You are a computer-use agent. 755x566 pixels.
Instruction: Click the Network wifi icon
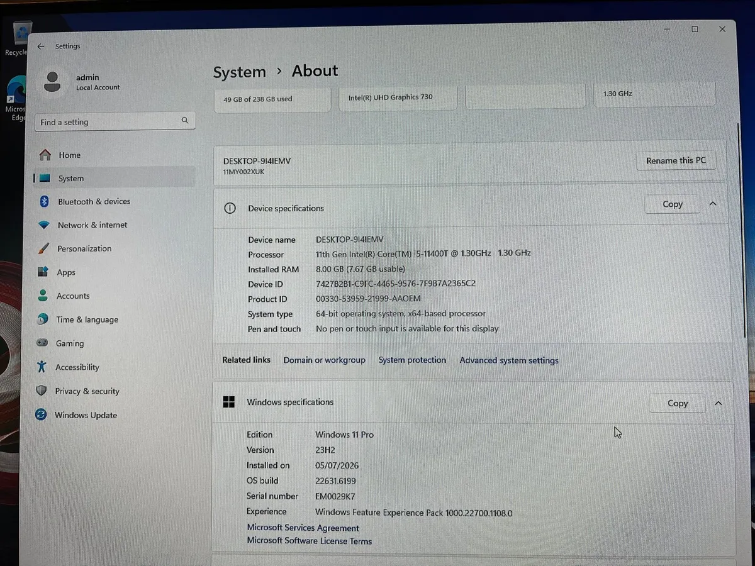click(x=44, y=225)
